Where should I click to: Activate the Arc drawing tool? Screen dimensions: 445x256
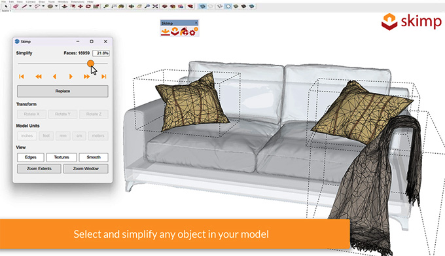pos(37,7)
